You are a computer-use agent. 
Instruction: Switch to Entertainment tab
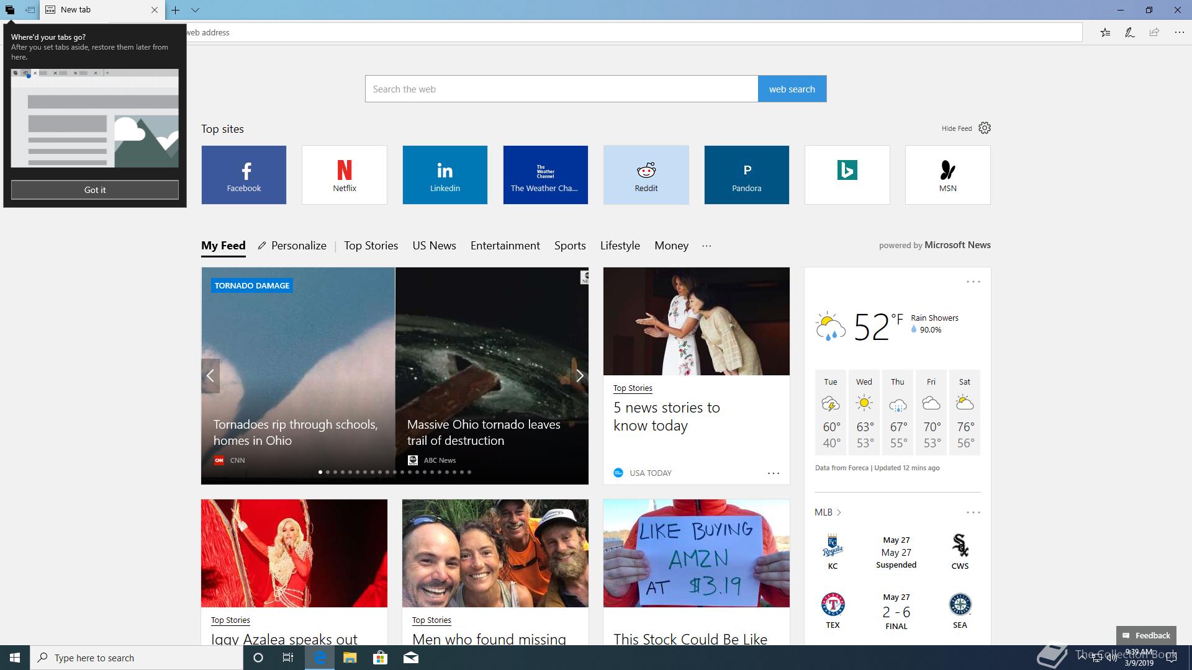point(505,246)
